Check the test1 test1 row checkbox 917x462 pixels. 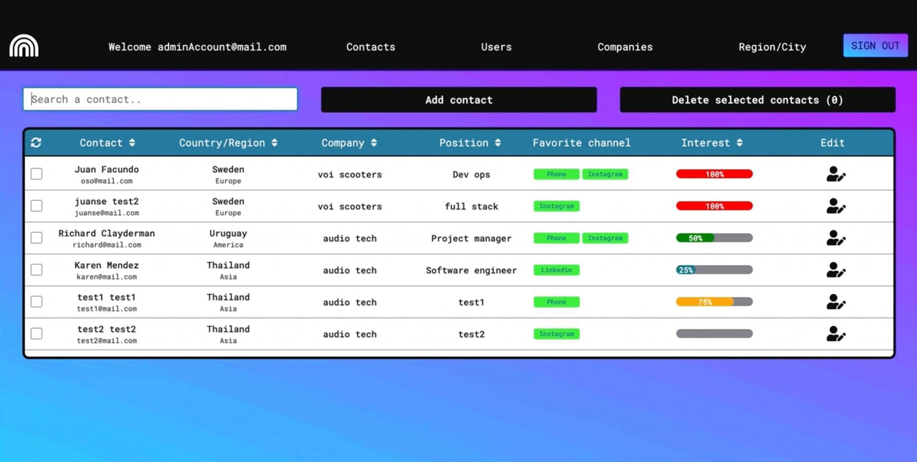click(x=36, y=302)
